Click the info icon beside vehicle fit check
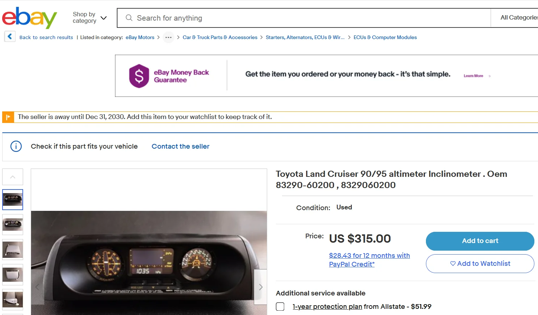 [16, 146]
